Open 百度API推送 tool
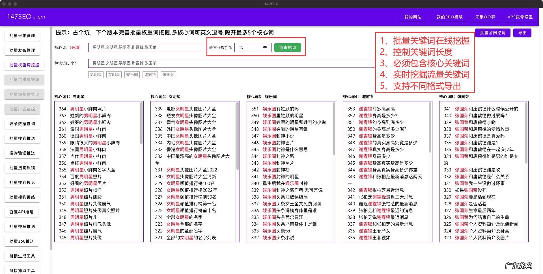 point(21,212)
